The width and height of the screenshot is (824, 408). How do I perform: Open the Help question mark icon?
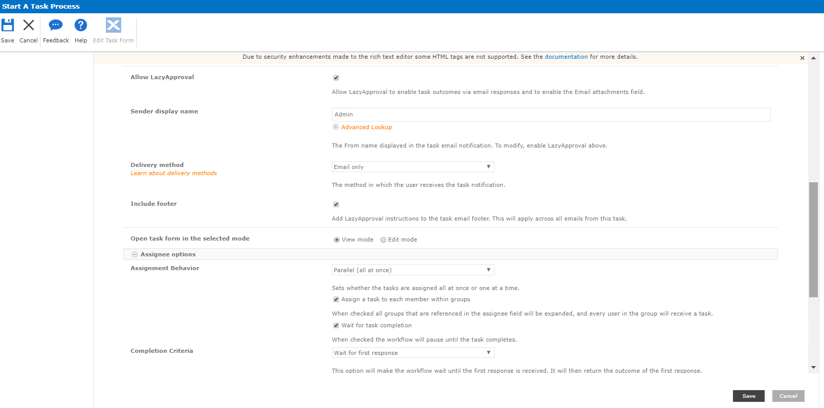81,25
